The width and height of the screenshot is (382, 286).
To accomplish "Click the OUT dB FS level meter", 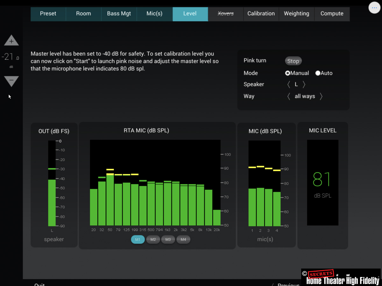I will coord(52,183).
